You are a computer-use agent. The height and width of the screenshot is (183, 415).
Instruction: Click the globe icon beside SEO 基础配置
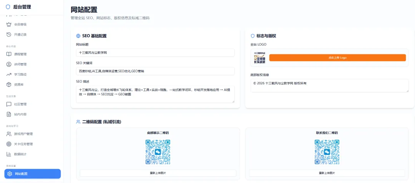78,36
